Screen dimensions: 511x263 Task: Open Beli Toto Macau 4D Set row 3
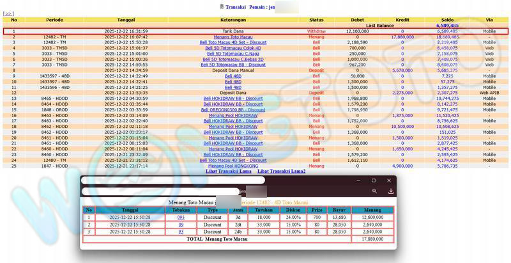pos(233,42)
